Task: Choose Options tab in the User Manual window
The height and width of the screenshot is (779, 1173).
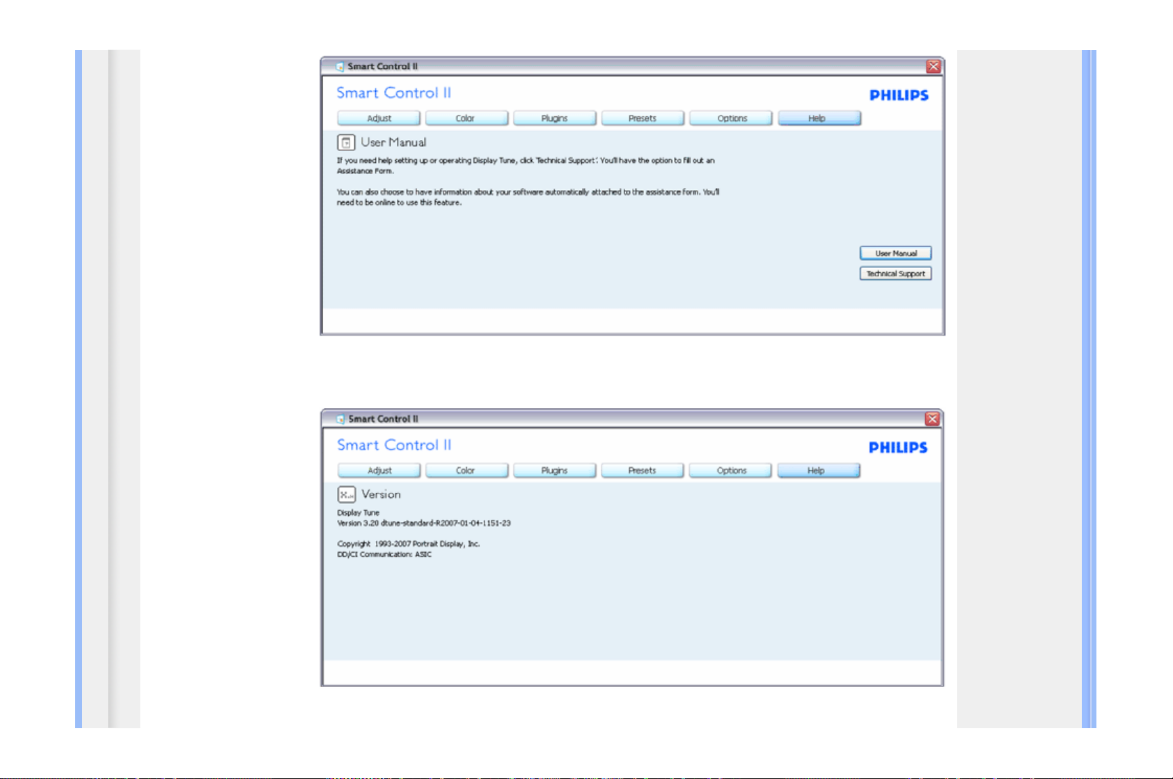Action: click(x=732, y=118)
